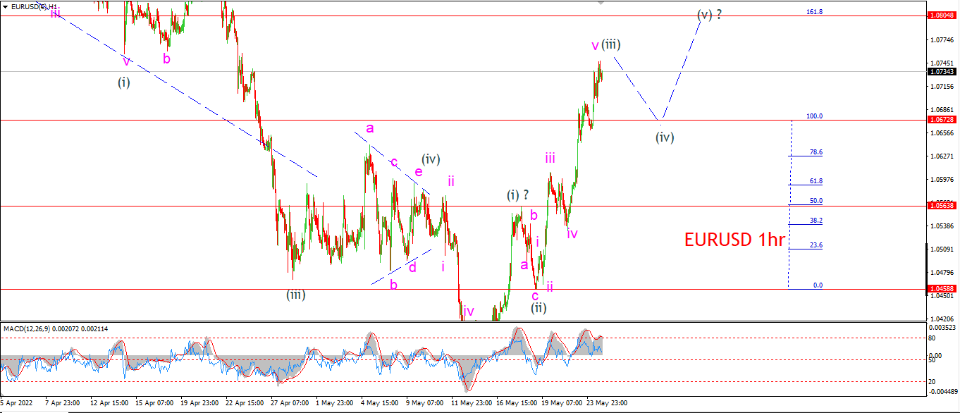960x413 pixels.
Task: Select the 11 May 23:00 time axis label
Action: pyautogui.click(x=472, y=403)
